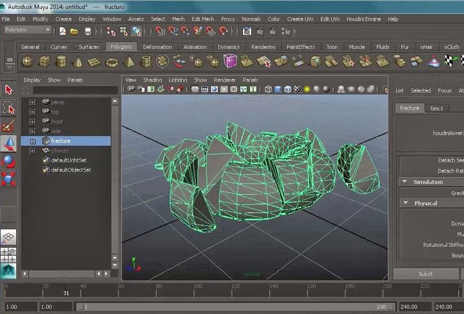464x314 pixels.
Task: Activate the Rotate tool sphere icon
Action: click(x=8, y=161)
